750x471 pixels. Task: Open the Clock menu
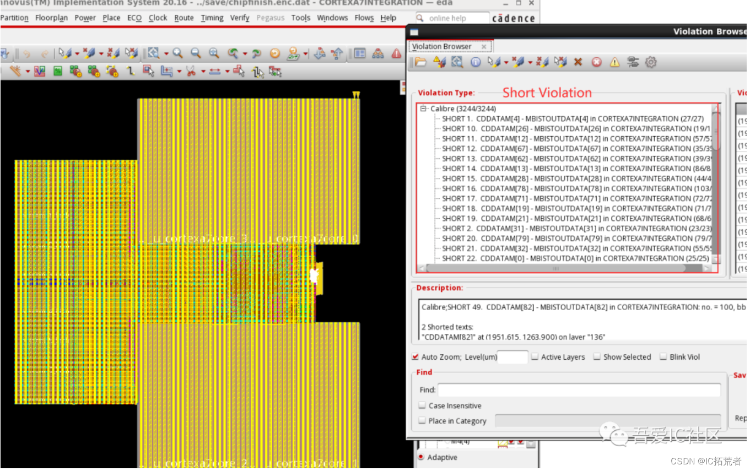coord(158,18)
